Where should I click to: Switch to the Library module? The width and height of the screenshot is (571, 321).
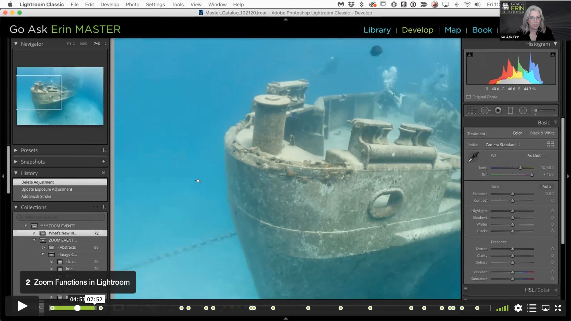[x=377, y=30]
